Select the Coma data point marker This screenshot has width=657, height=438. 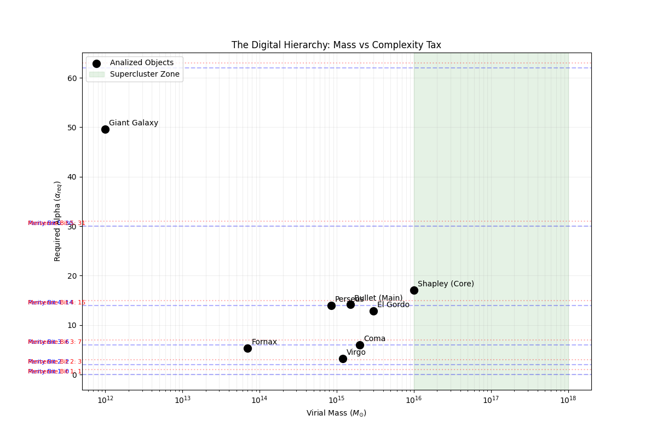pos(360,345)
